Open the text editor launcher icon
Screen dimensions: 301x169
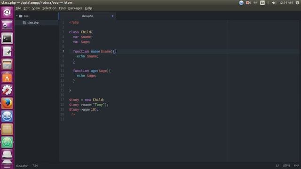7,51
